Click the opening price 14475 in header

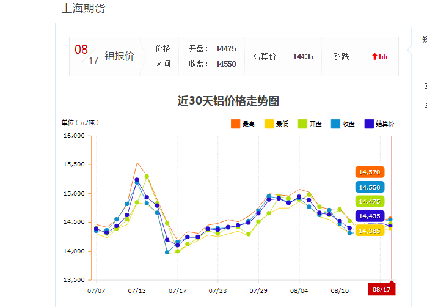click(x=226, y=49)
